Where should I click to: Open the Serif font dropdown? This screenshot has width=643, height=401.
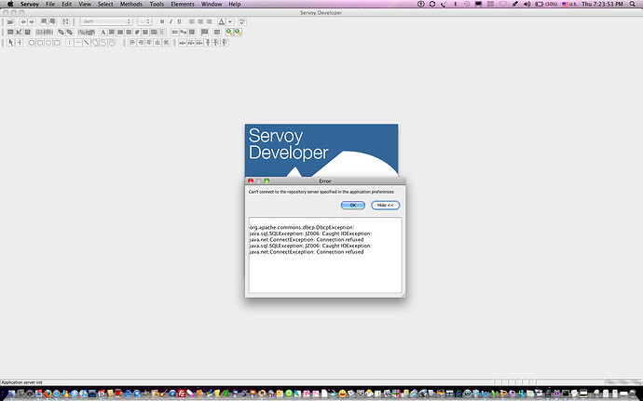click(x=106, y=21)
